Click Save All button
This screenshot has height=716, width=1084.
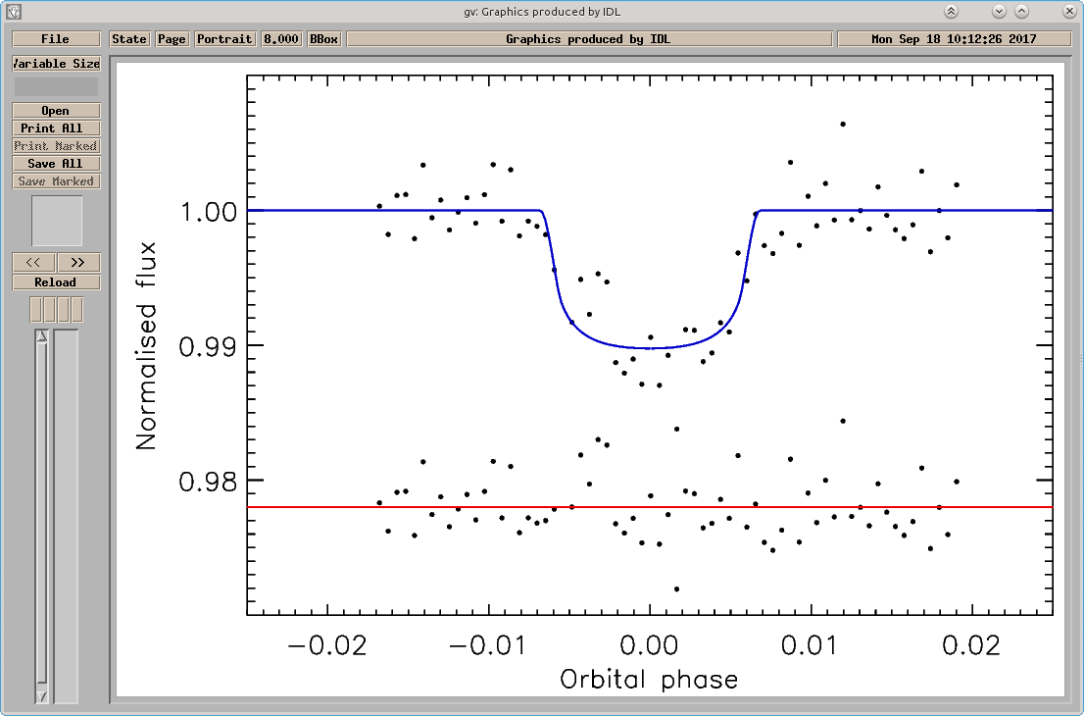(56, 163)
